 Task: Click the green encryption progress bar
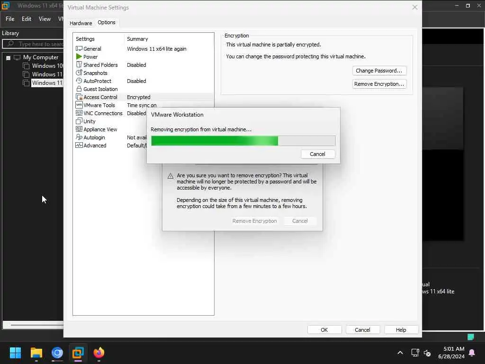tap(243, 141)
